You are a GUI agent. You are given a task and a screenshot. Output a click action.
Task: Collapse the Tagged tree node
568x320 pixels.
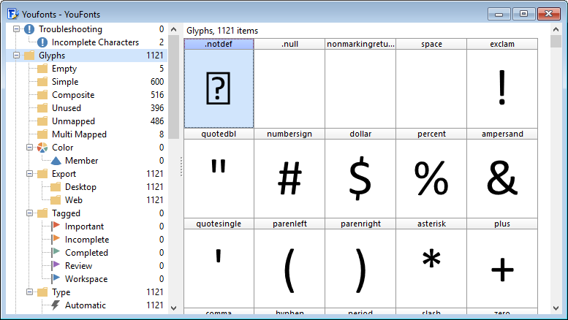pos(30,213)
